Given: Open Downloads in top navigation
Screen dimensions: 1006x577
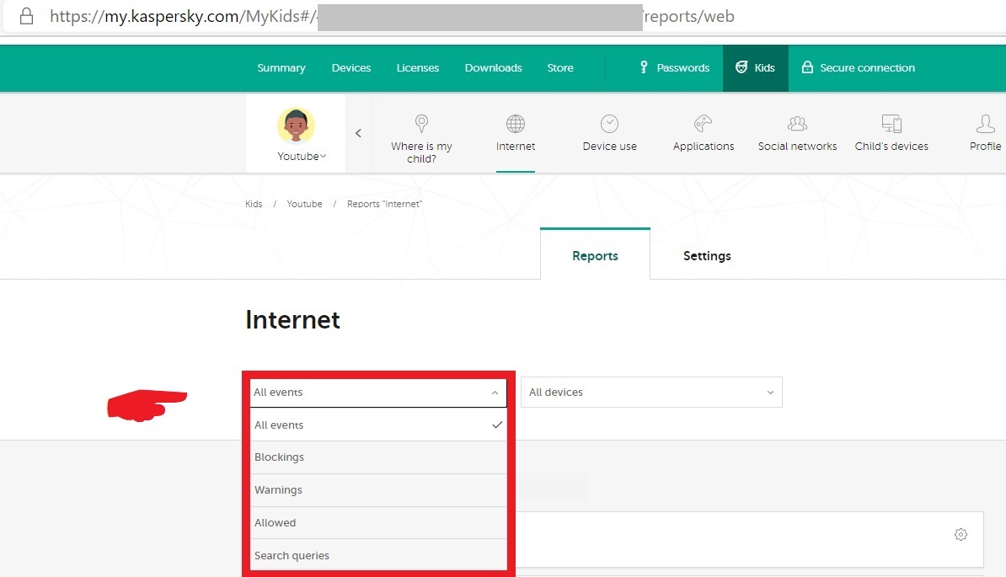Looking at the screenshot, I should [494, 68].
